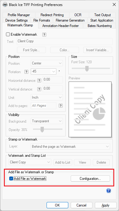Open the Add to pages help icon
The height and width of the screenshot is (211, 119).
(x=61, y=106)
